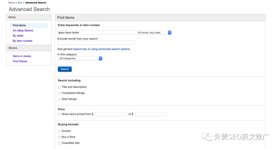Expand the All Categories dropdown
Image resolution: width=278 pixels, height=149 pixels.
pos(80,58)
